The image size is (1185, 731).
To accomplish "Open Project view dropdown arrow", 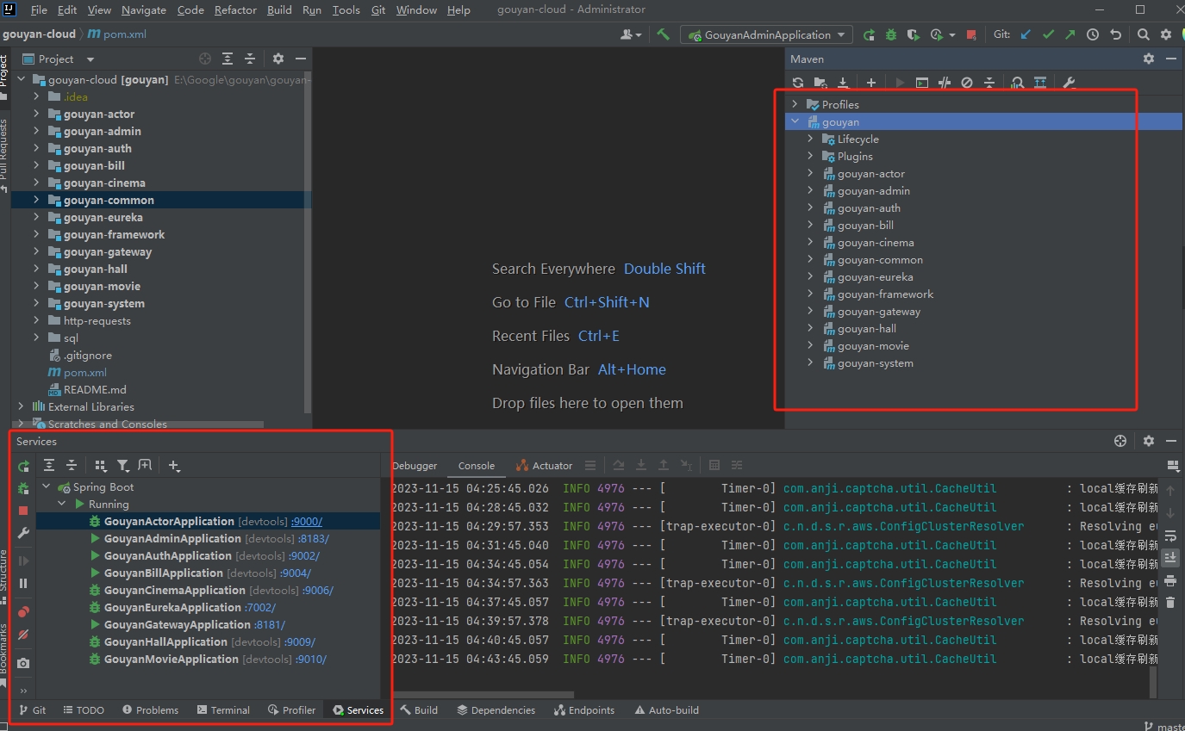I will 90,59.
